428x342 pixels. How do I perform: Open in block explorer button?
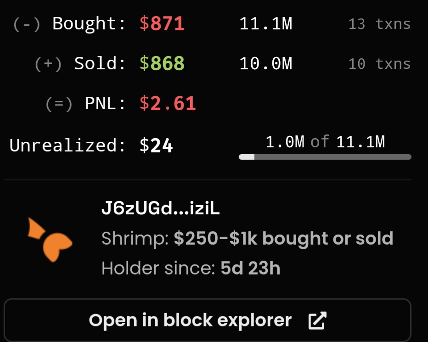tap(208, 320)
